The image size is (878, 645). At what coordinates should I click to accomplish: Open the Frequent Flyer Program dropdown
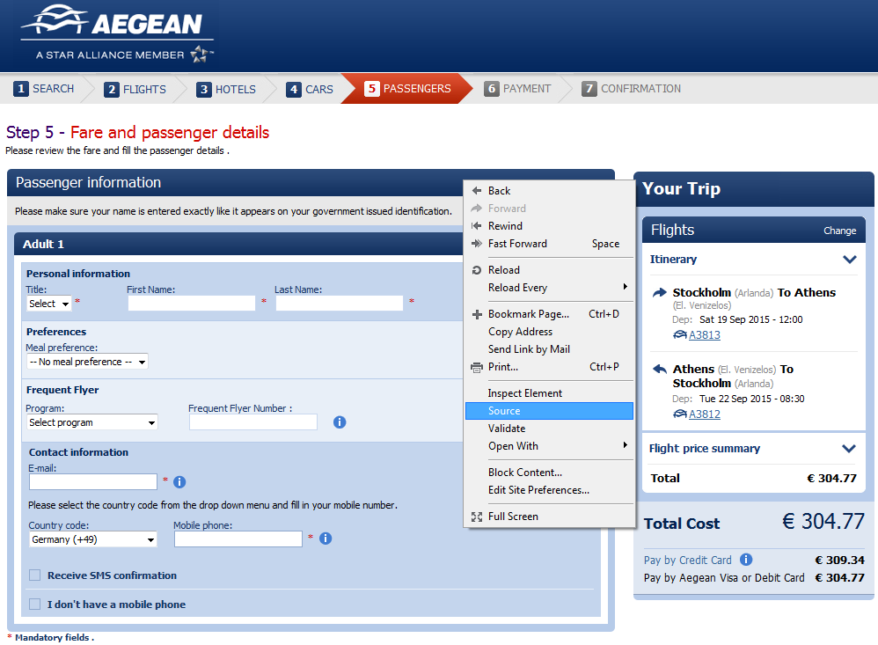point(92,422)
